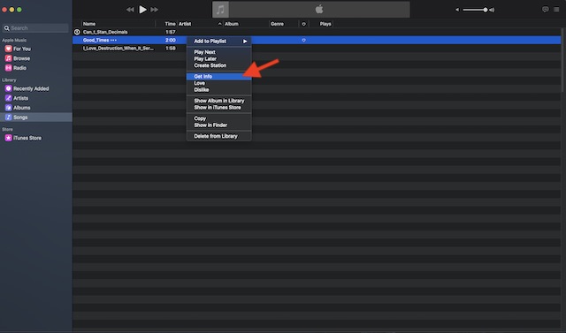Go to Browse in Apple Music
The image size is (566, 333).
(x=21, y=58)
